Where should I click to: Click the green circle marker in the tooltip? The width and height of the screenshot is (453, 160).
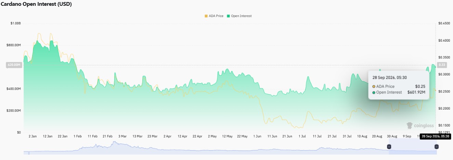tap(374, 92)
